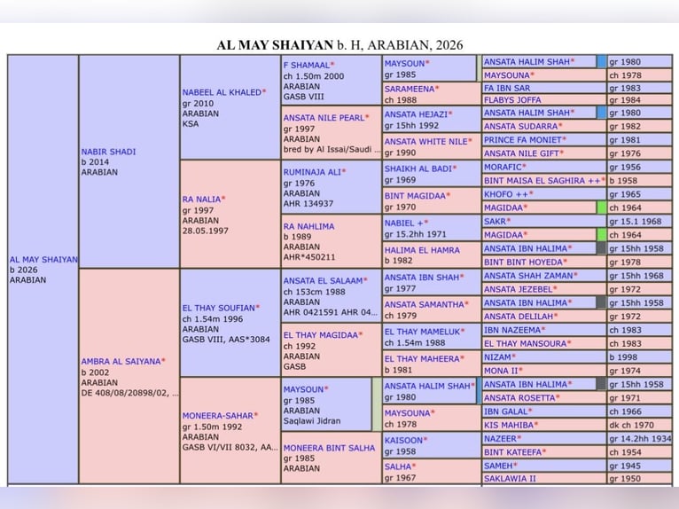Click the KHOFO ++ link

point(506,194)
